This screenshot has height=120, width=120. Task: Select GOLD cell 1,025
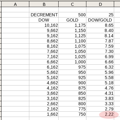tap(72, 57)
